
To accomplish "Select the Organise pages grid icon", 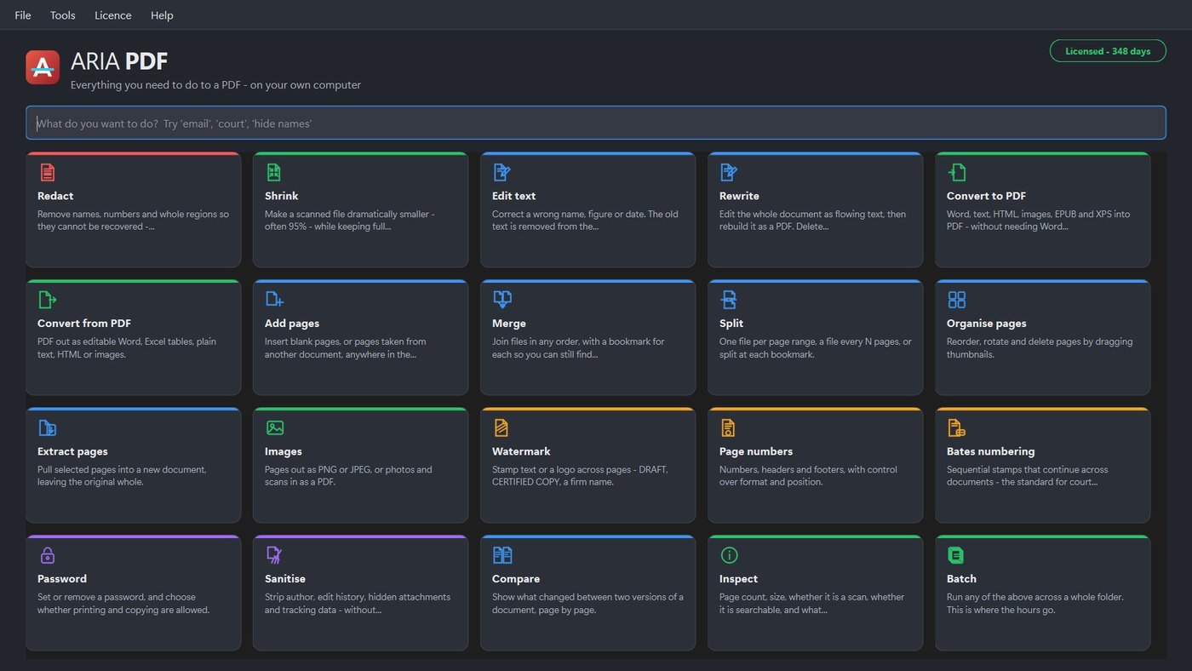I will (x=957, y=300).
